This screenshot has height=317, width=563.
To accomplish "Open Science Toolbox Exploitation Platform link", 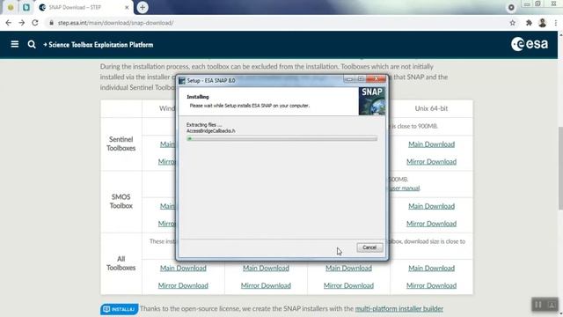I will 99,45.
